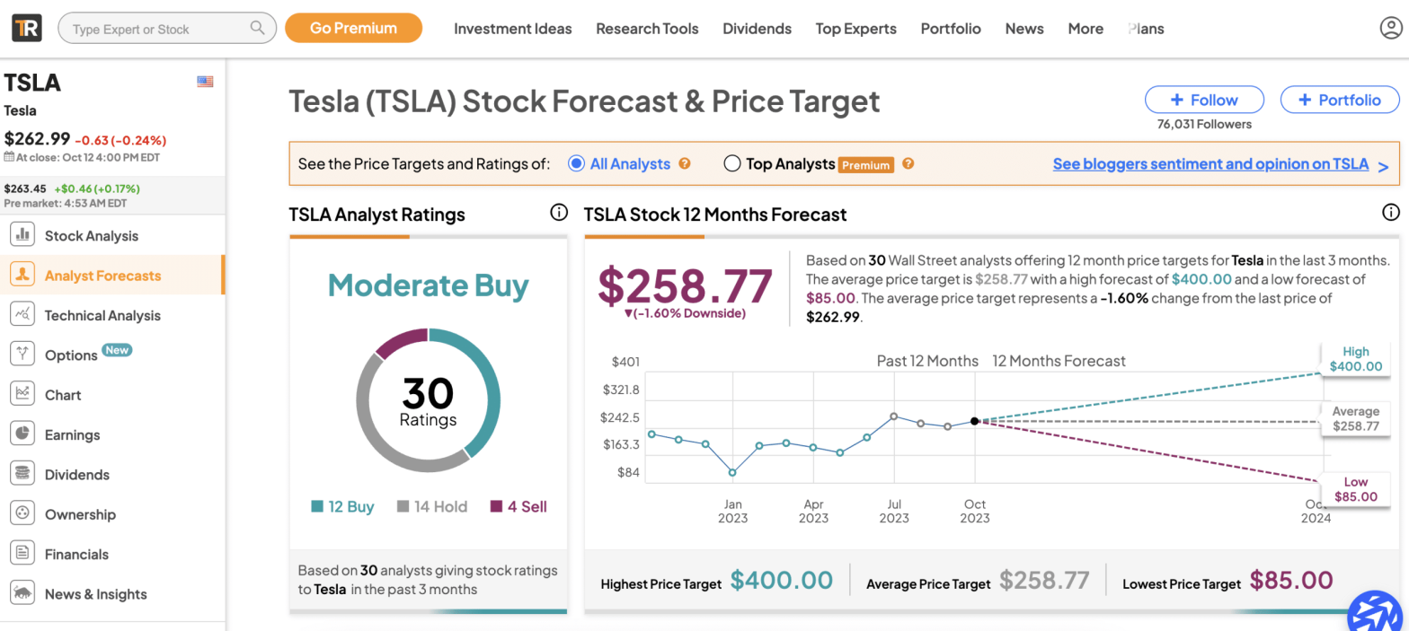The image size is (1409, 631).
Task: Open the Top Analysts help question mark
Action: (908, 163)
